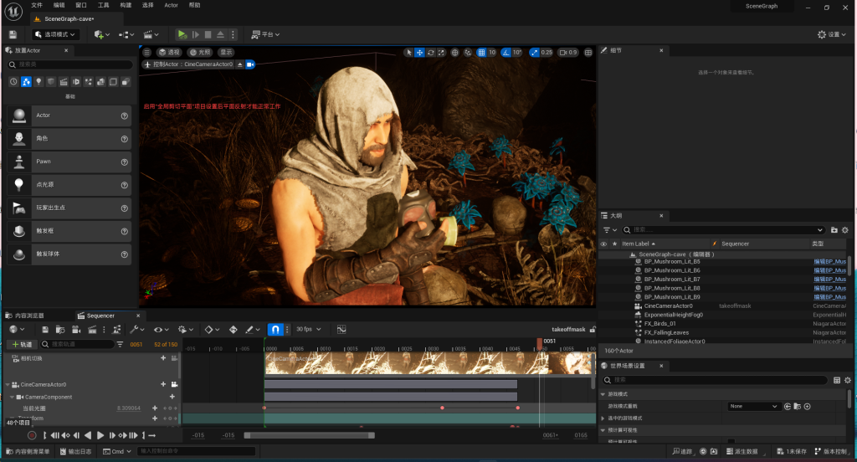The width and height of the screenshot is (857, 462).
Task: Pick the 触发框 trigger box actor
Action: point(69,231)
